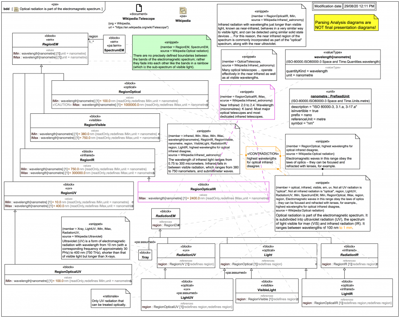Click the Wikipedia:Telescope document icon
The image size is (400, 318).
139,9
